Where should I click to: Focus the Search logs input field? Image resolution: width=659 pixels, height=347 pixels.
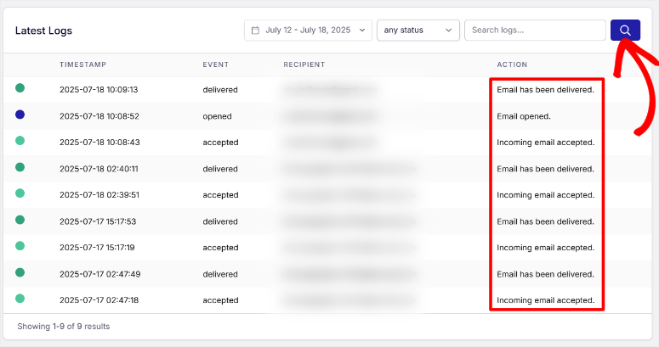(x=535, y=31)
